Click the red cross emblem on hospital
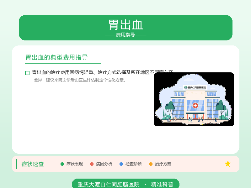This screenshot has width=251, height=188. point(195,106)
